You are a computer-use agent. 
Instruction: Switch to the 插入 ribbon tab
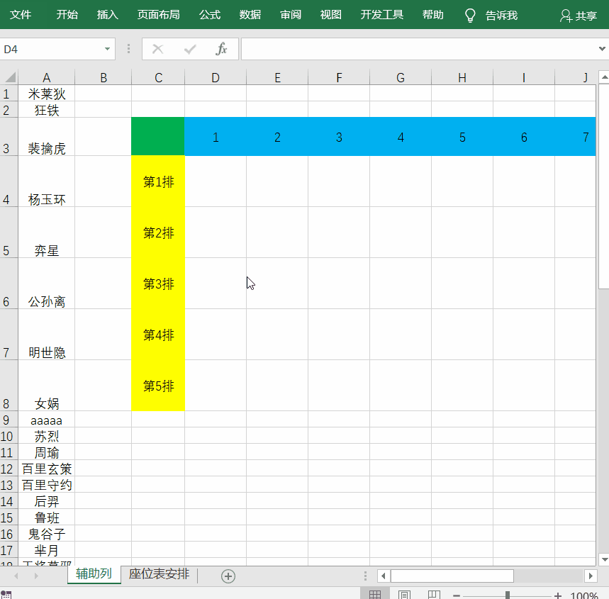tap(107, 15)
